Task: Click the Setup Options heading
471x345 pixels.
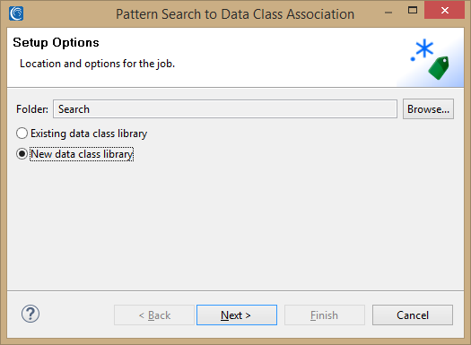Action: click(x=56, y=43)
